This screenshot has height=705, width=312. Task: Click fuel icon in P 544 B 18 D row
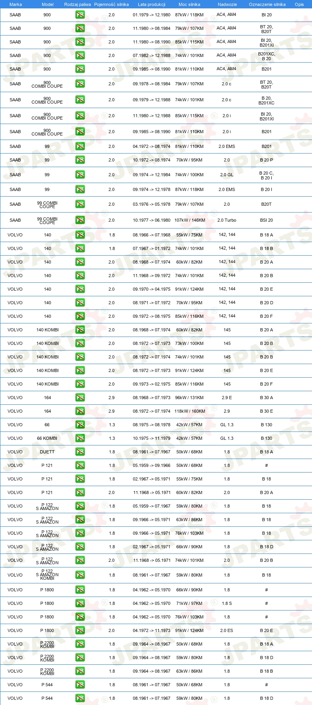coord(80,698)
